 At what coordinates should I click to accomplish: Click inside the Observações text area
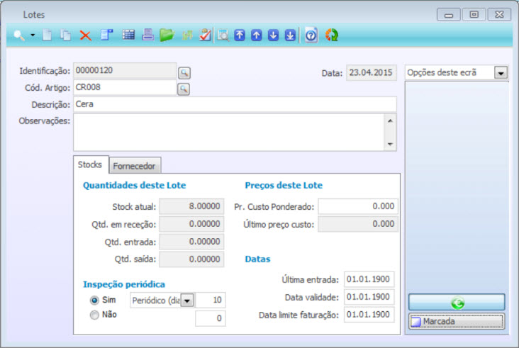[228, 133]
